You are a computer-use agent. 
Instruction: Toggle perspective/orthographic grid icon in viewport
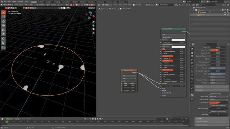tap(93, 33)
